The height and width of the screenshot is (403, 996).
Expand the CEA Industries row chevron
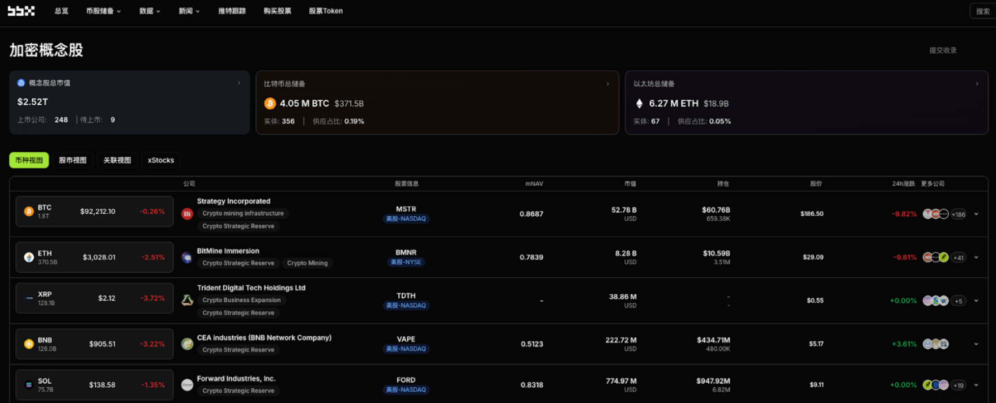point(976,344)
